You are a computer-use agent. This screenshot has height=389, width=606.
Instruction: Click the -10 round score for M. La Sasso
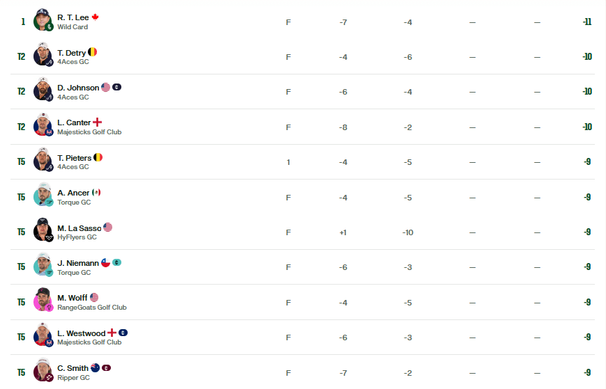click(x=408, y=232)
